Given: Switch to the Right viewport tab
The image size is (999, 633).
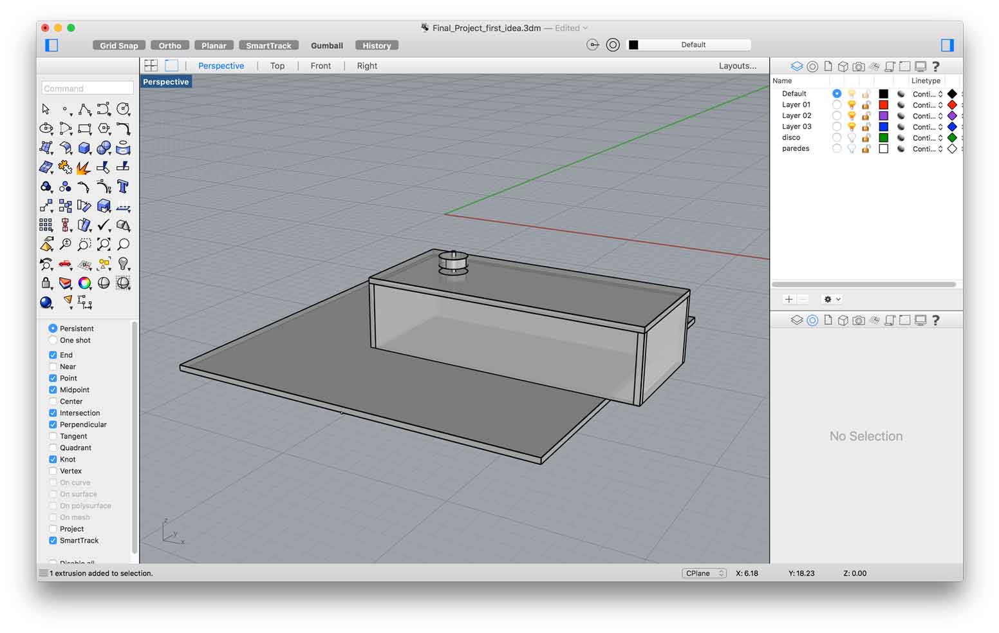Looking at the screenshot, I should [367, 66].
